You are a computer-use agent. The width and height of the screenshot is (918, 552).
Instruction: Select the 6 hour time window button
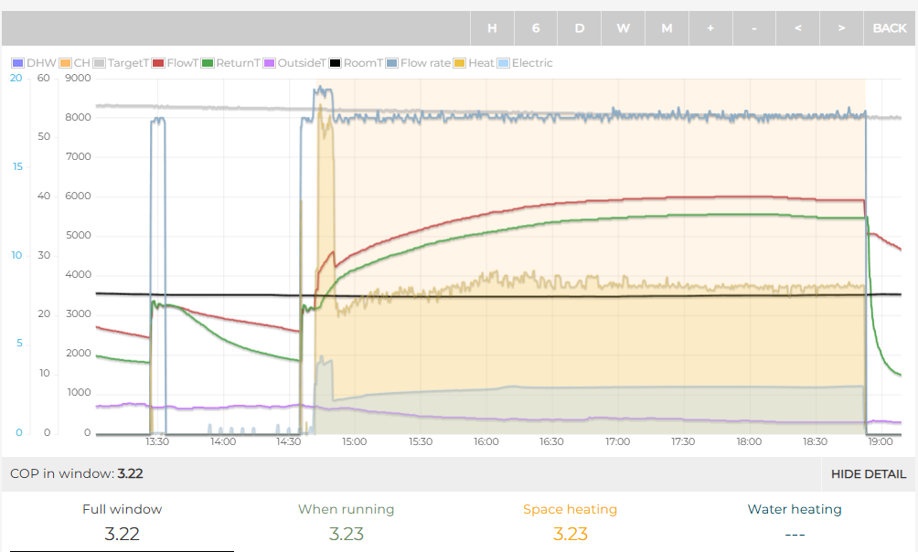coord(536,28)
